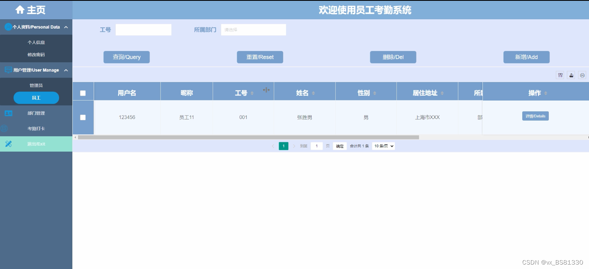Click the 123456 username cell
Image resolution: width=589 pixels, height=269 pixels.
pos(127,117)
